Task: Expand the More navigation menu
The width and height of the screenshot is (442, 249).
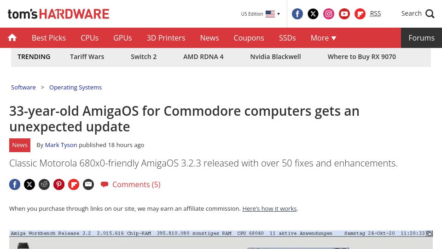Action: coord(323,38)
